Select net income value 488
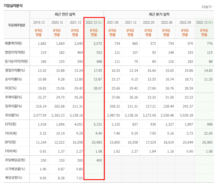217x183 pixels. (x=99, y=61)
